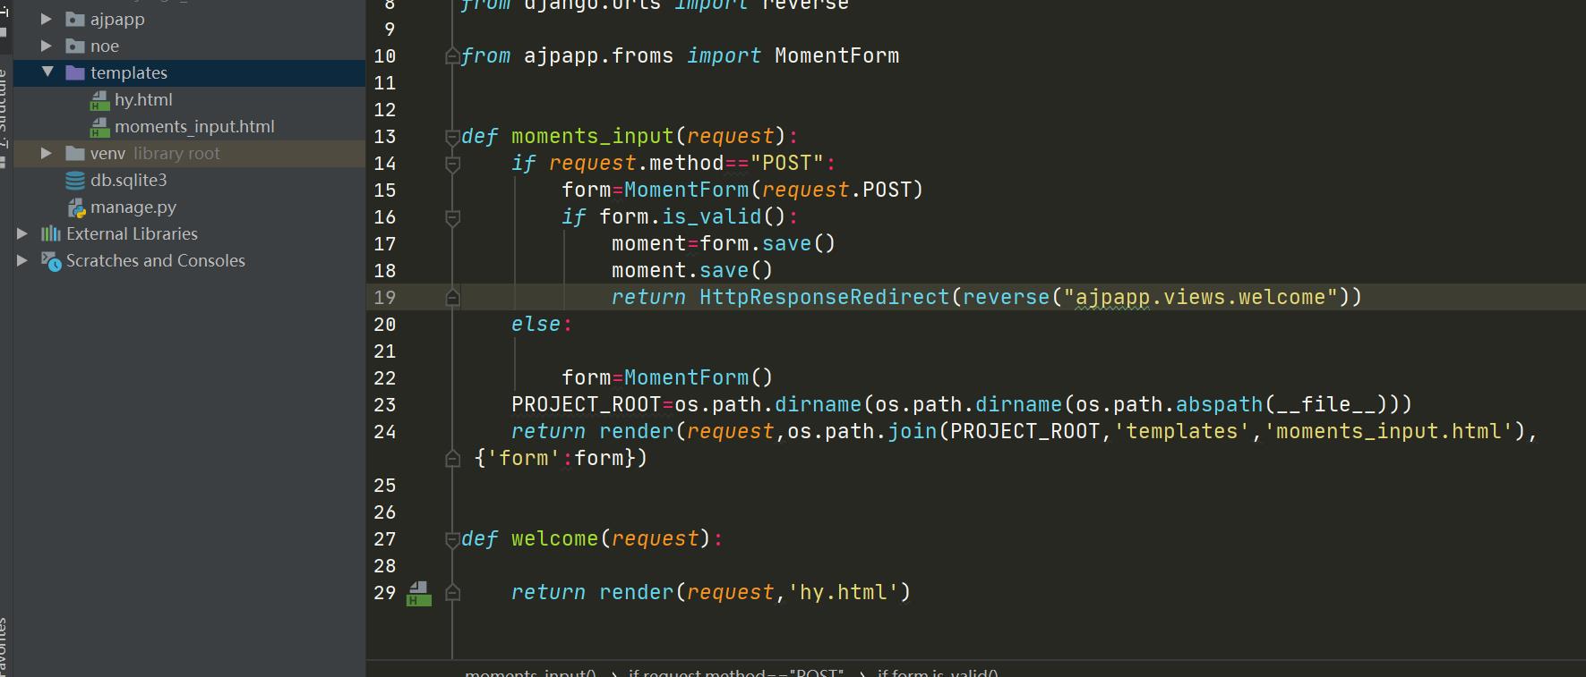Click the hy.html file icon
This screenshot has height=677, width=1586.
[x=99, y=100]
